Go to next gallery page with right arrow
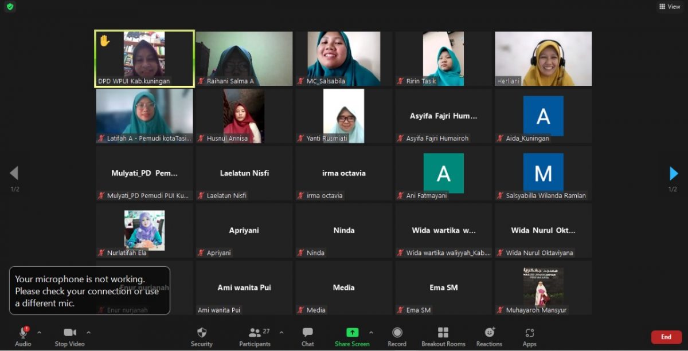Viewport: 688px width, 351px height. pyautogui.click(x=674, y=173)
